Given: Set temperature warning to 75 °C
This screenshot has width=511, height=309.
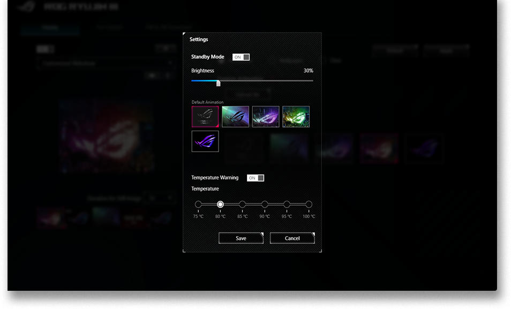Looking at the screenshot, I should tap(198, 205).
